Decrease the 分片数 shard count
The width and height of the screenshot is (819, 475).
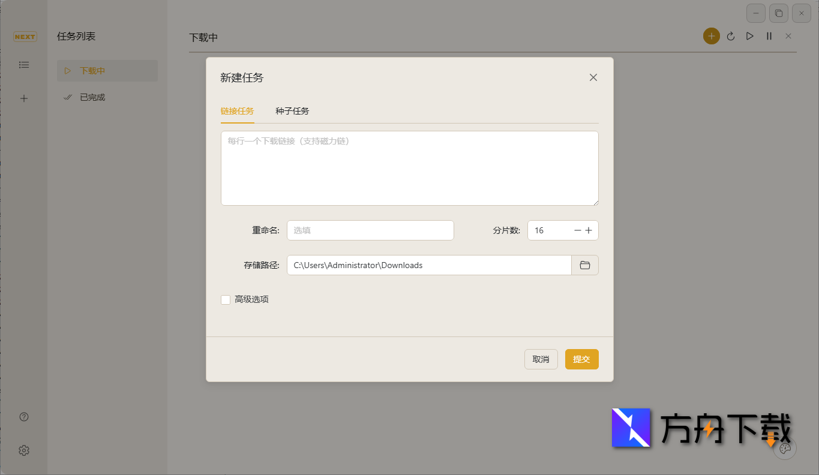tap(577, 230)
